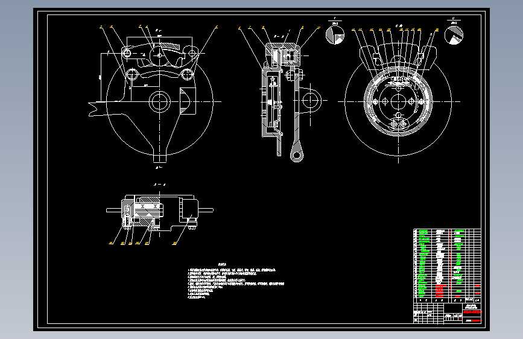The image size is (523, 339).
Task: Select the horizontal section view below front view
Action: pyautogui.click(x=160, y=214)
